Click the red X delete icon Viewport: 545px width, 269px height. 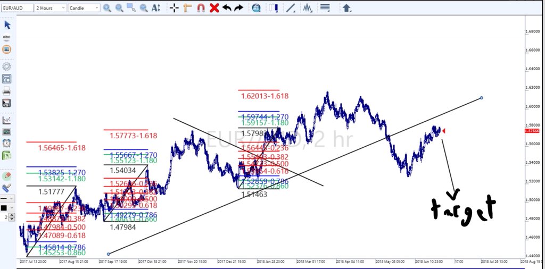pos(214,8)
